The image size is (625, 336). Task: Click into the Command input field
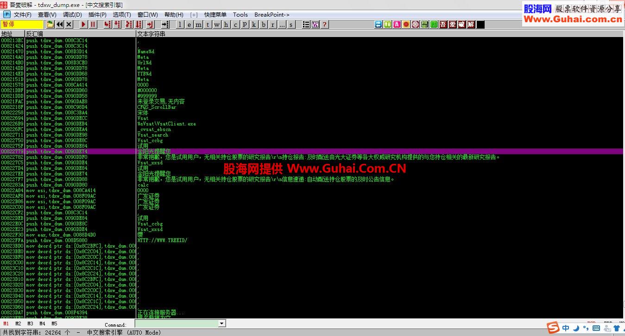[x=177, y=324]
